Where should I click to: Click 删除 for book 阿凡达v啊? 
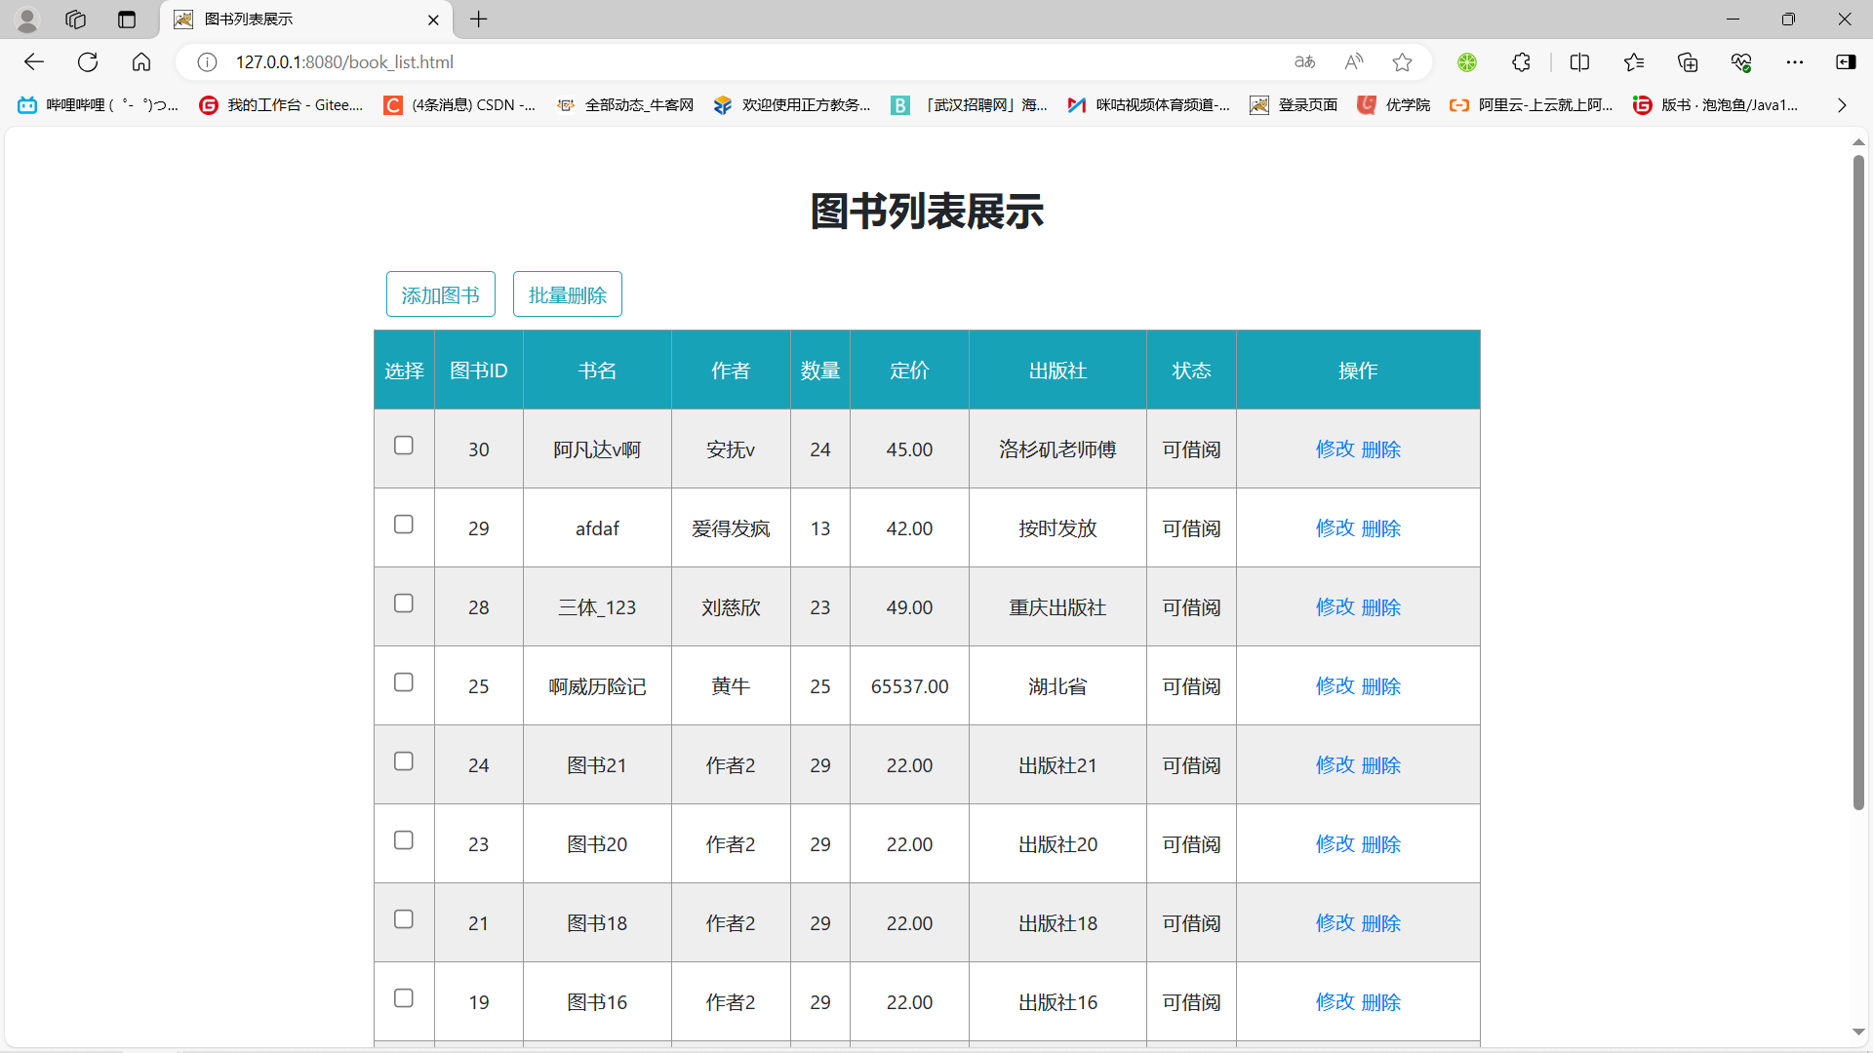(x=1381, y=449)
